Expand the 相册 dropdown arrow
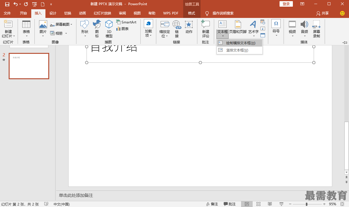 coord(66,34)
